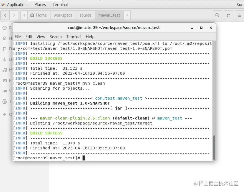Screen dimensions: 244x192
Task: Open the terminal View menu
Action: 41,37
